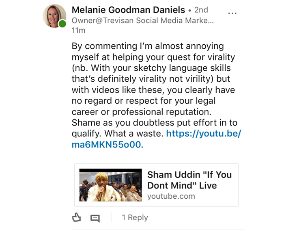The image size is (284, 230).
Task: Click the "Shame as you doubtless" line
Action: coord(155,123)
